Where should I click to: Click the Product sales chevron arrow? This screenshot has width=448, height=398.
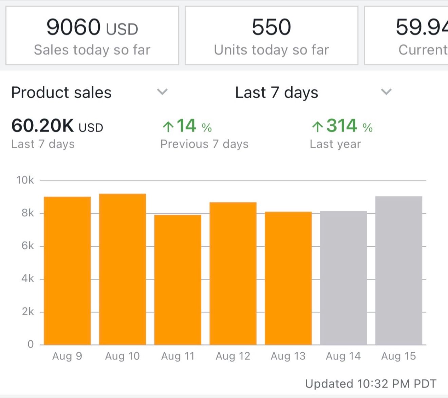(x=162, y=92)
